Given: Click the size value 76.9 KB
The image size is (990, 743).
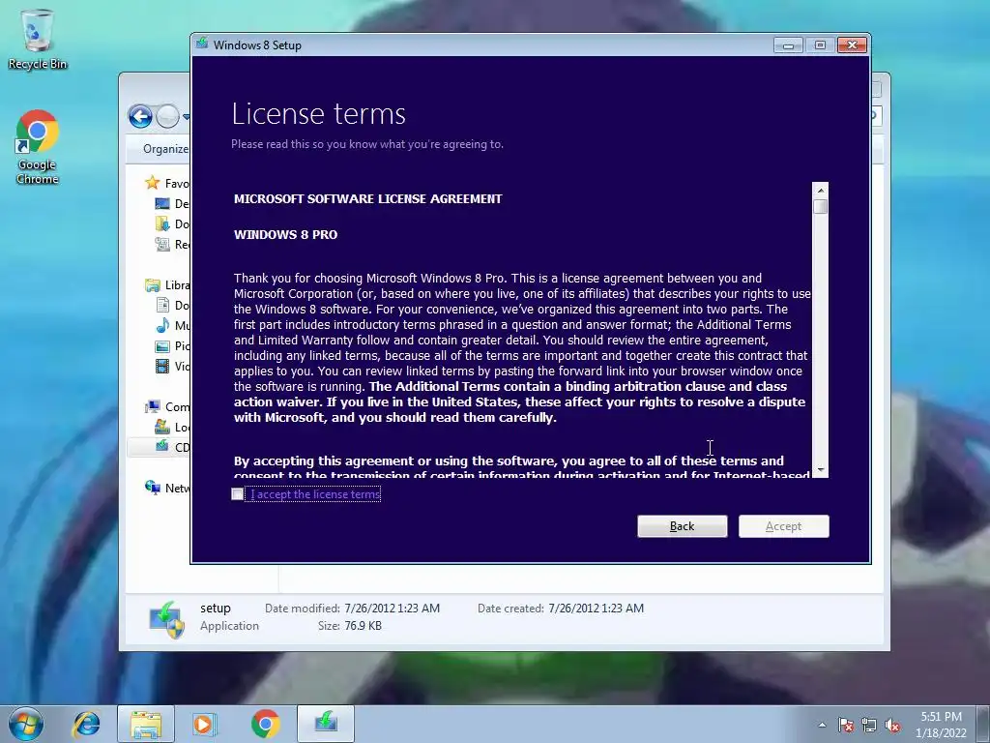Looking at the screenshot, I should [363, 626].
